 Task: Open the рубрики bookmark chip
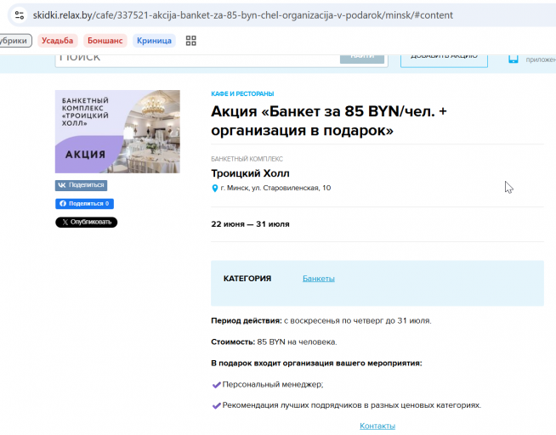click(14, 41)
